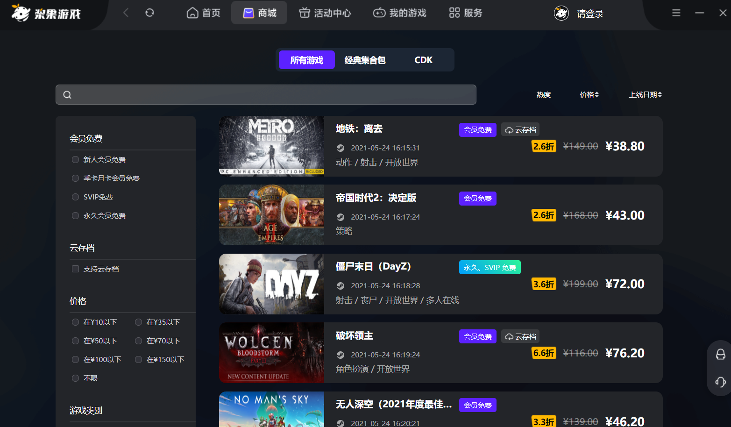Click Steam icon on DayZ row
This screenshot has width=731, height=427.
(x=341, y=286)
